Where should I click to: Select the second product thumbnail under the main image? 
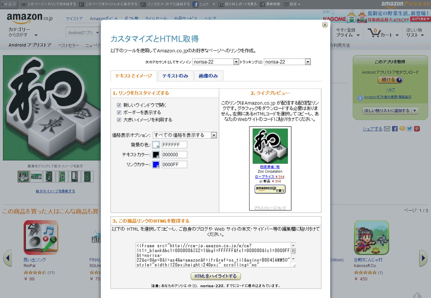pos(36,177)
